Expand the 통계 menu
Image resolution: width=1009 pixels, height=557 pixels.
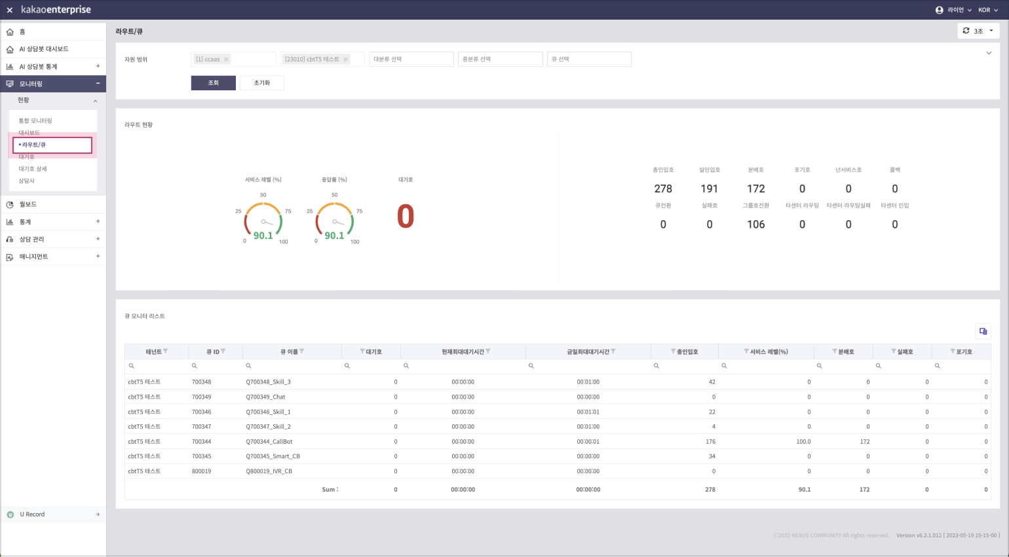coord(98,222)
